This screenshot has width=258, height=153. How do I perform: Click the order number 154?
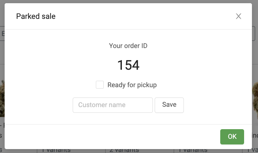(128, 65)
